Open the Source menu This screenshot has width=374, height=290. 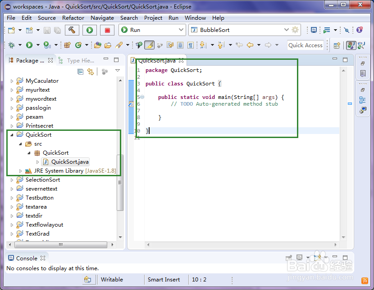tap(47, 18)
